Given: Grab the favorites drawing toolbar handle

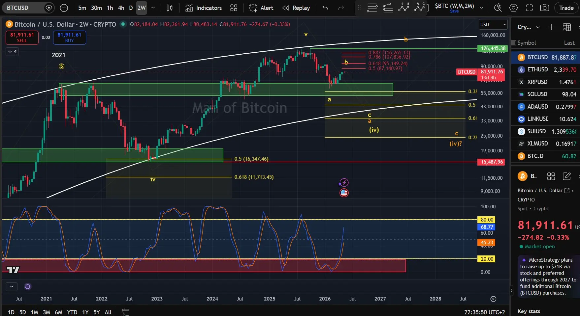Looking at the screenshot, I should point(360,8).
